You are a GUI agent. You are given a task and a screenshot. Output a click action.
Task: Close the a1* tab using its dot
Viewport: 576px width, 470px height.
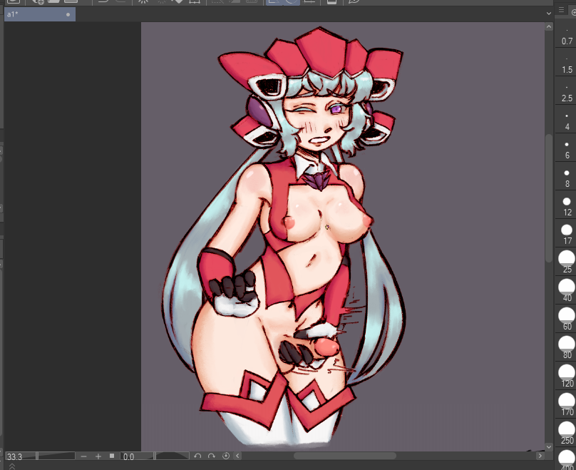pos(68,15)
